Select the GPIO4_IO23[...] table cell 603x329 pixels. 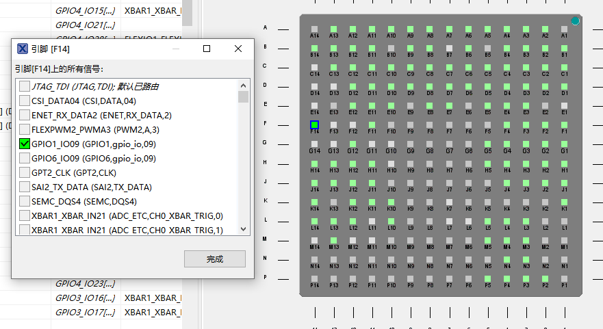coord(86,284)
